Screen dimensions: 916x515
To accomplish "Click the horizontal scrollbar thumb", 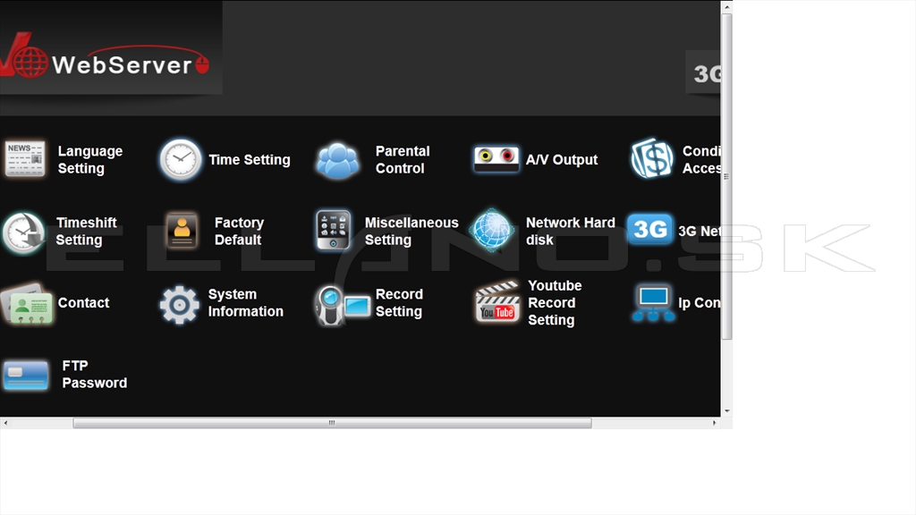I will [332, 423].
